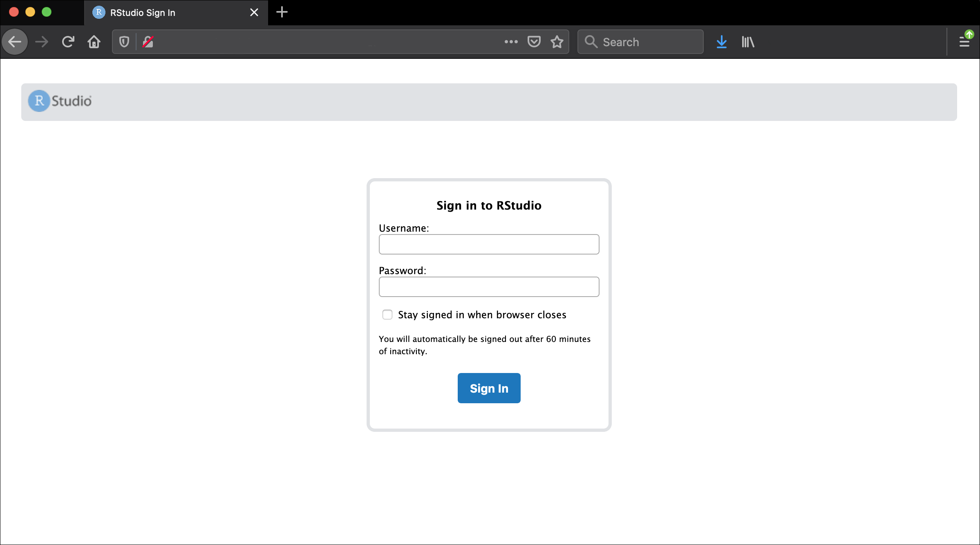980x545 pixels.
Task: Click the Username input field
Action: point(489,244)
